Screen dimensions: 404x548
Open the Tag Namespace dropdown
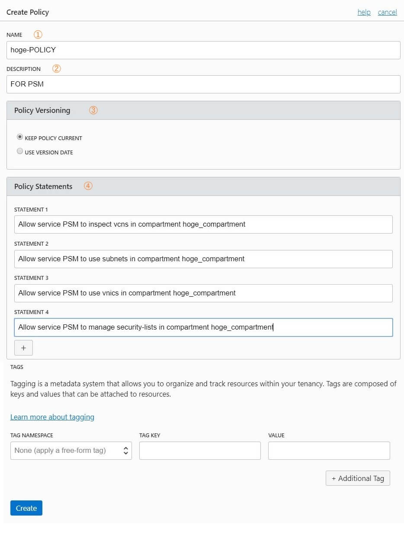click(71, 450)
